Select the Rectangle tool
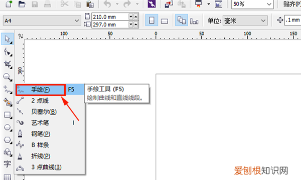This screenshot has height=180, width=301. [8, 115]
